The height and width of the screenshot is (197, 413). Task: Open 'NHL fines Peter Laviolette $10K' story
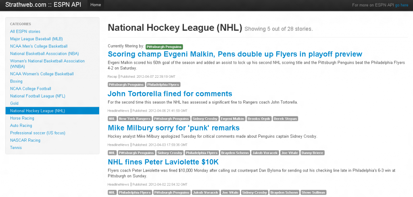point(163,162)
